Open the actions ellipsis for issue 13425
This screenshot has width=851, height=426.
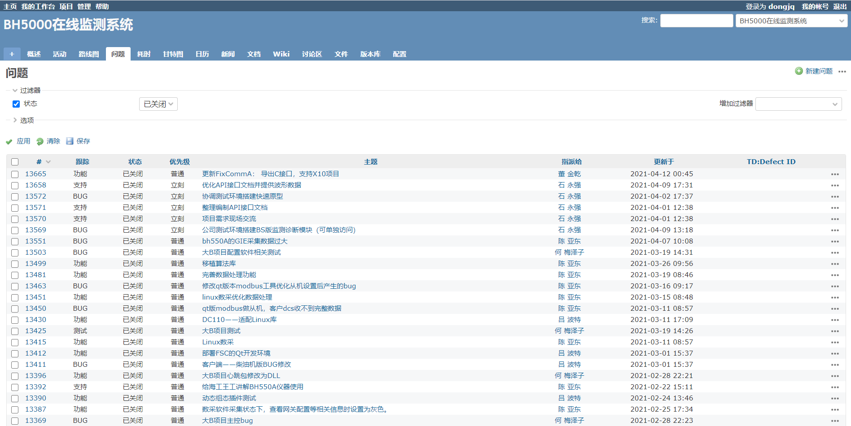click(x=834, y=331)
